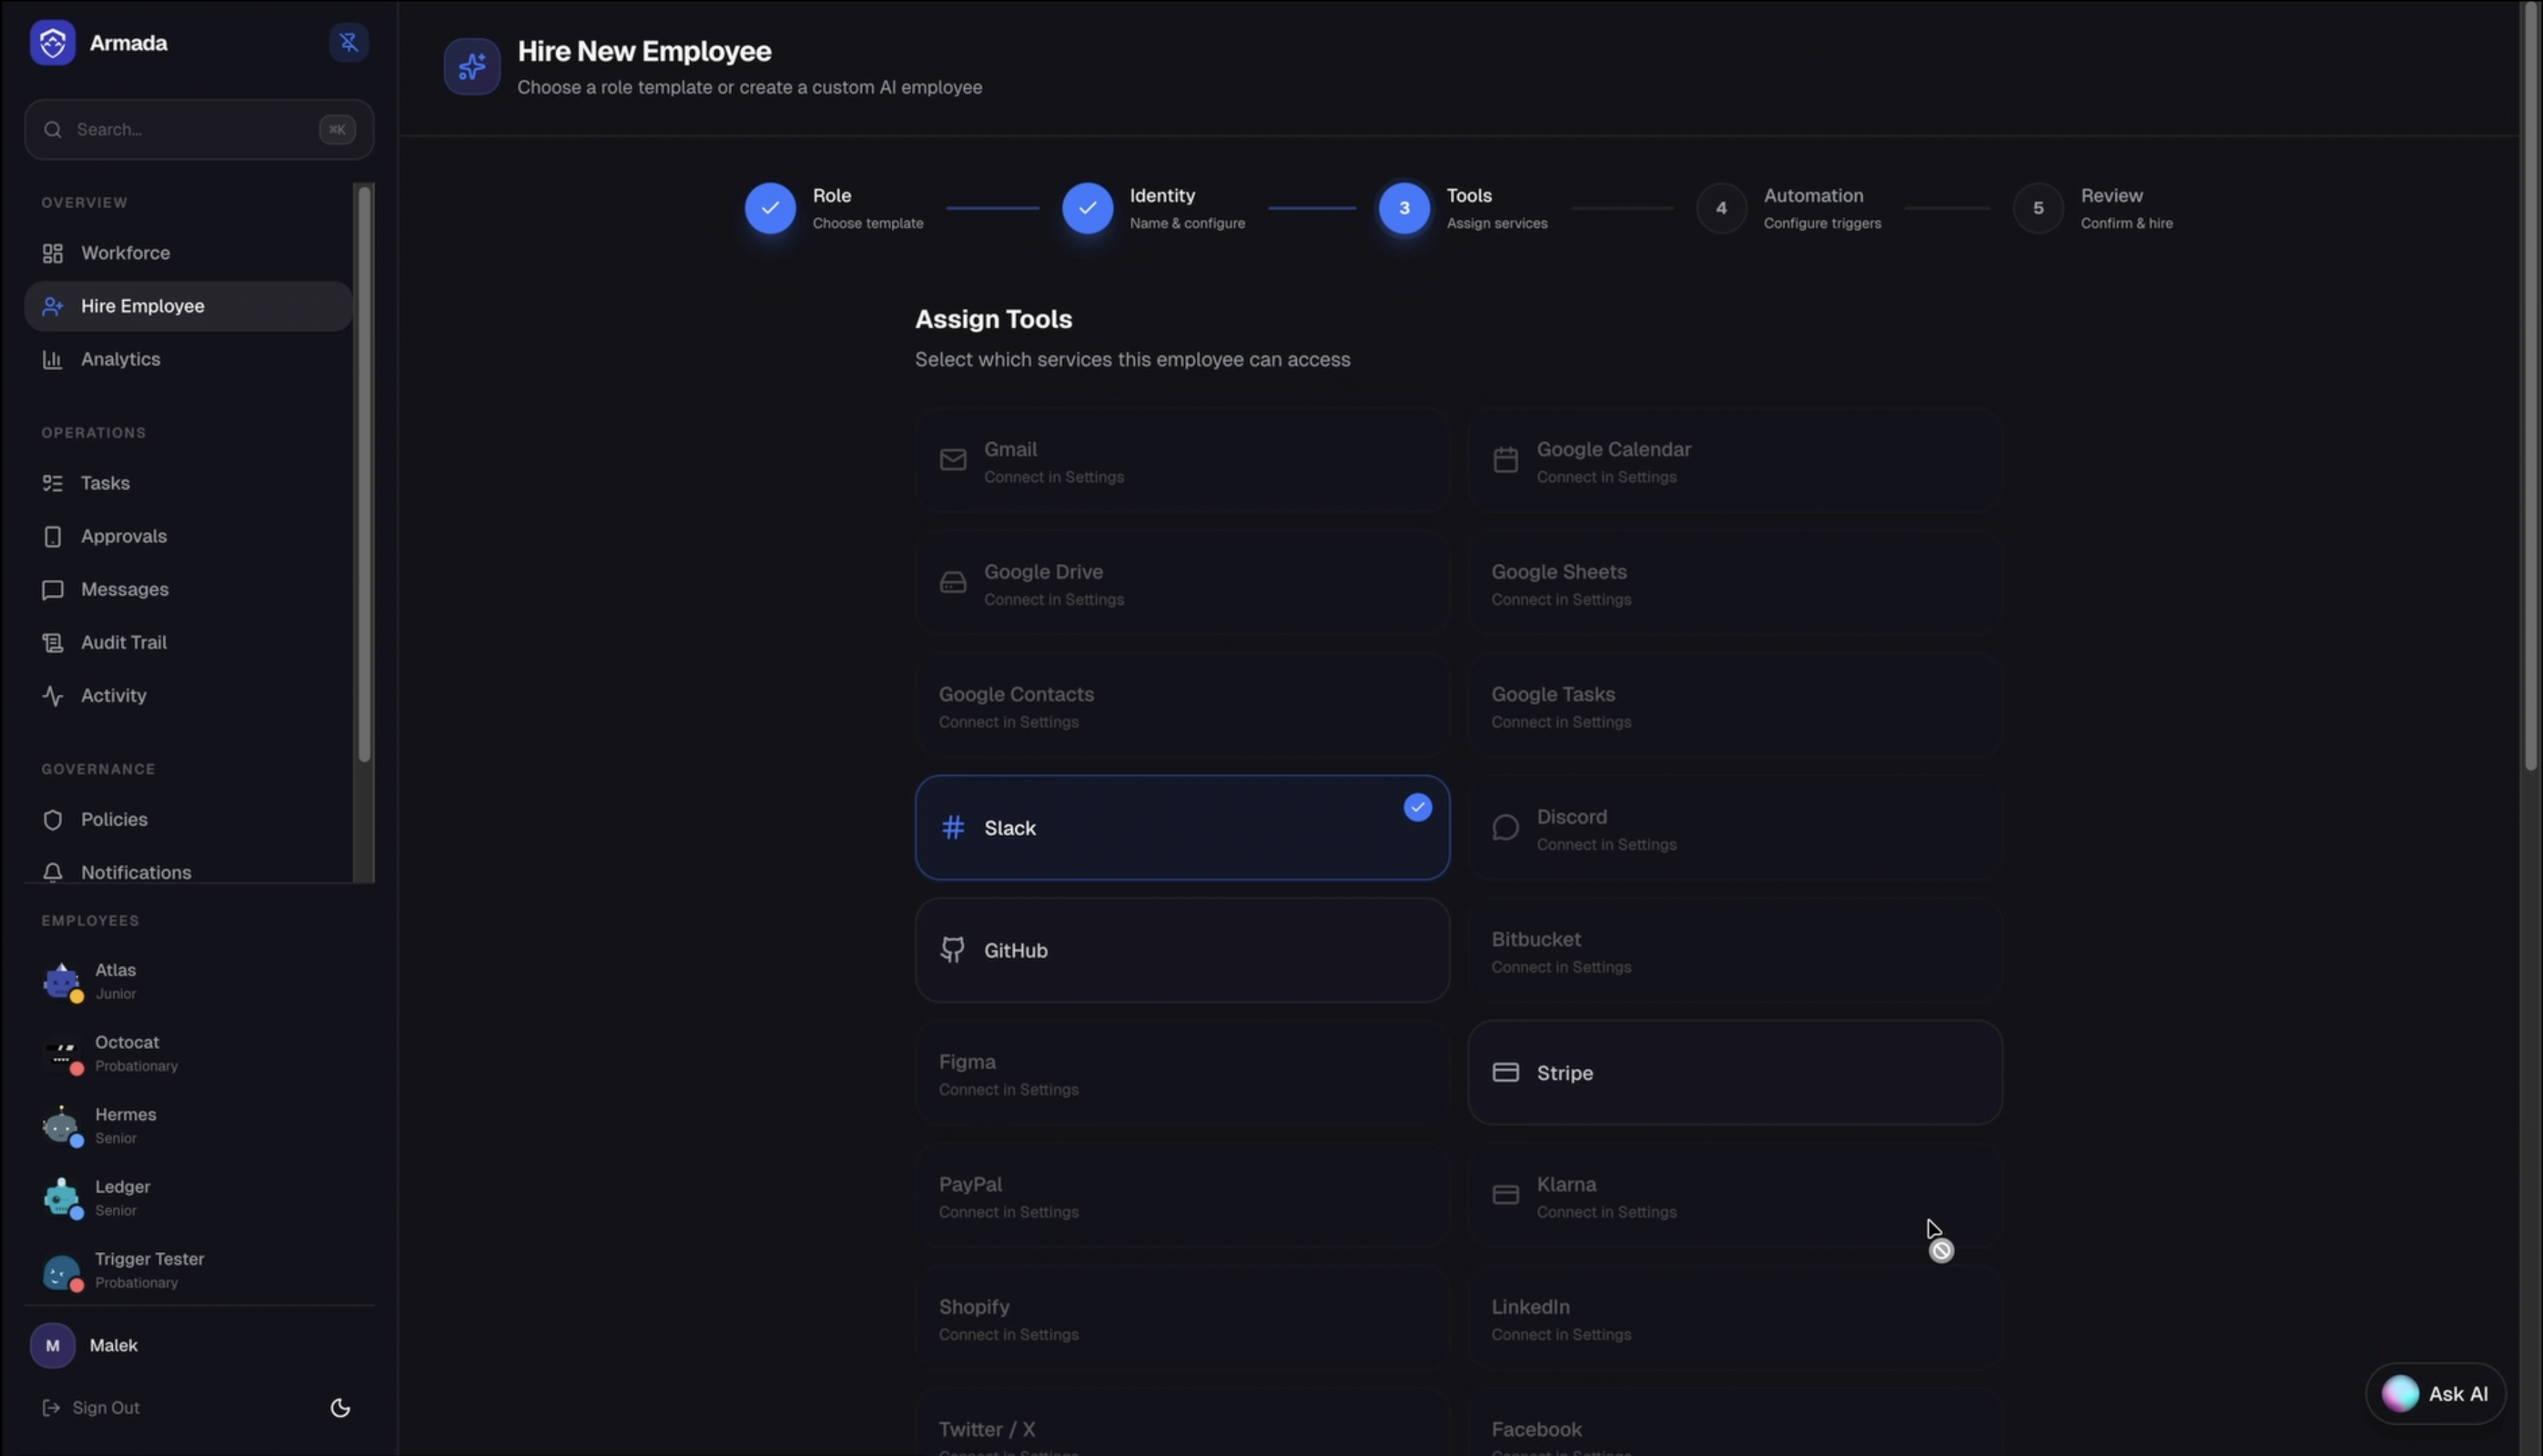
Task: Click Sign Out link
Action: pos(105,1408)
